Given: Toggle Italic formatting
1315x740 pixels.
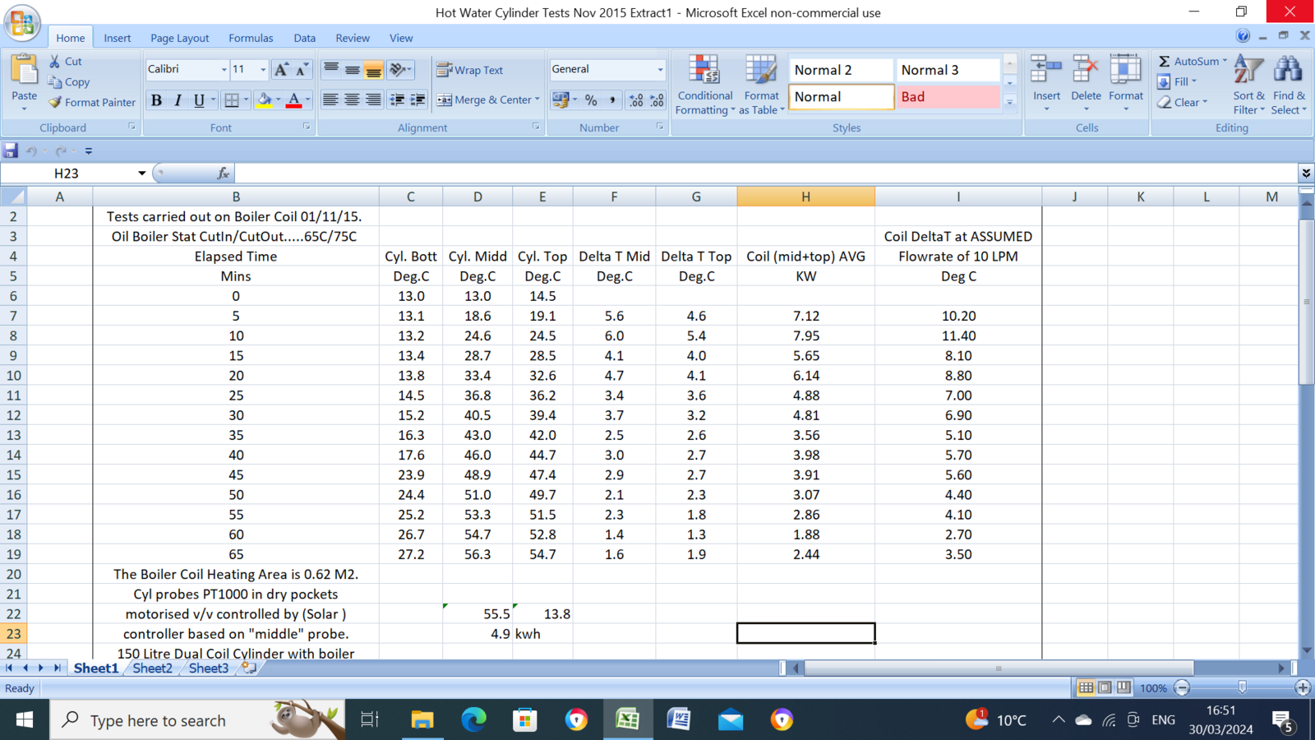Looking at the screenshot, I should [x=178, y=100].
